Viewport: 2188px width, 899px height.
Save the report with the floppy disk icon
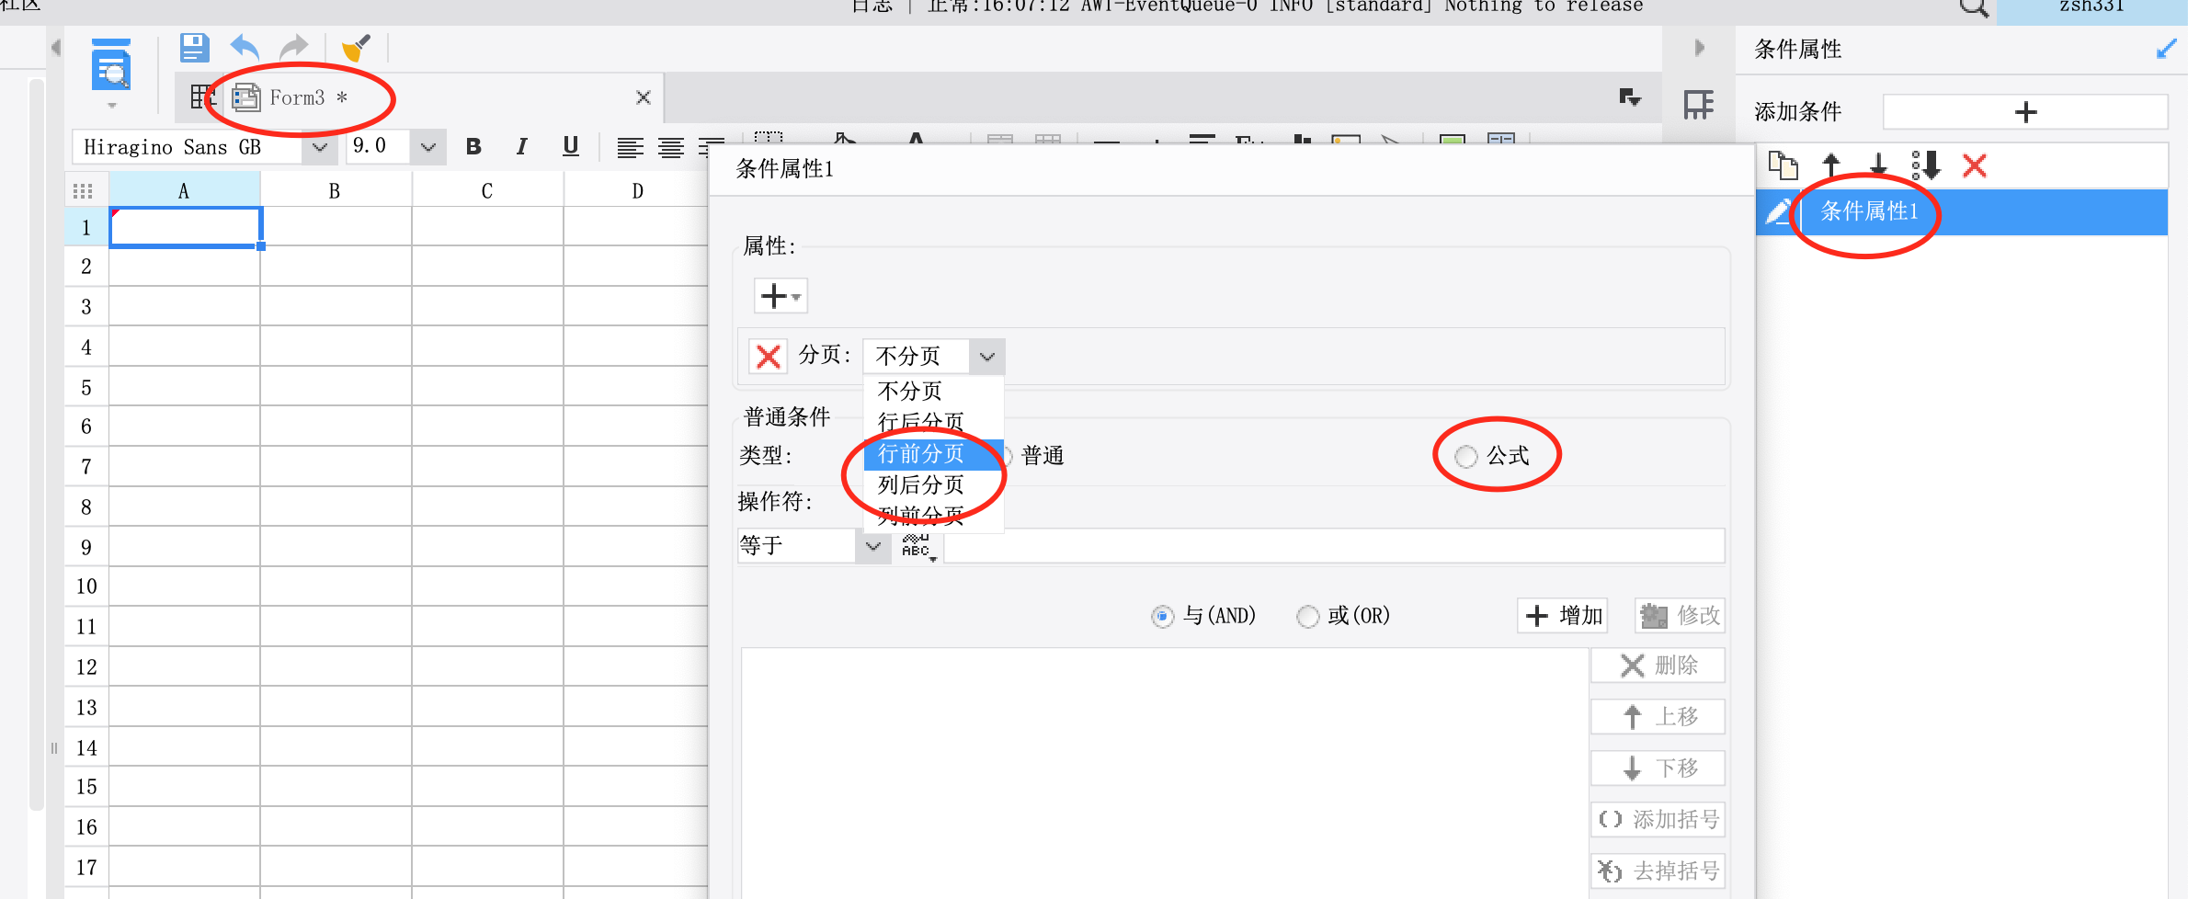[194, 48]
